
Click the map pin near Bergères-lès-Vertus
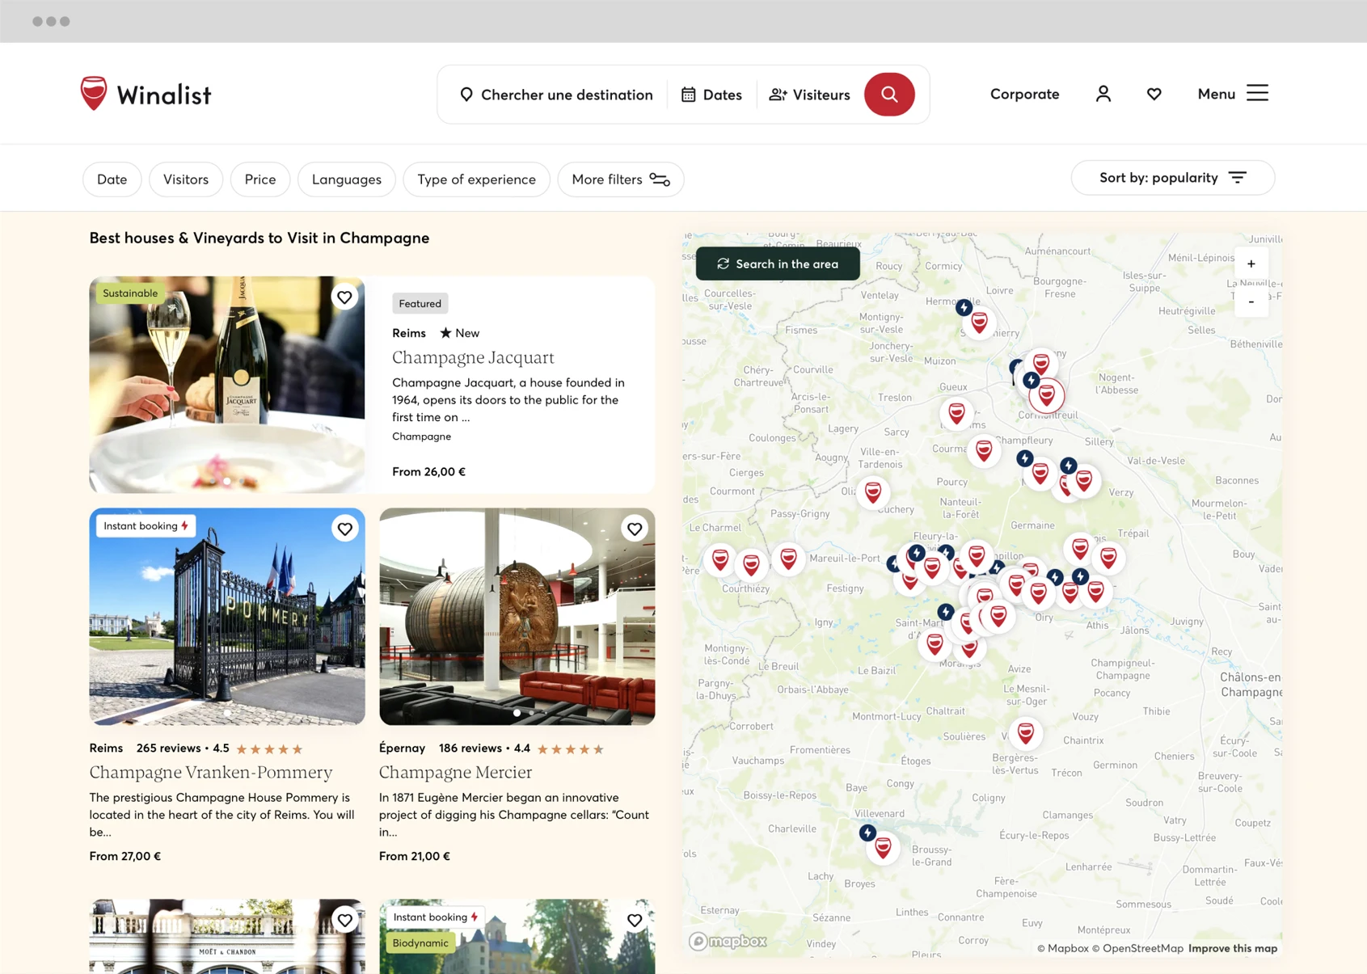point(1025,732)
